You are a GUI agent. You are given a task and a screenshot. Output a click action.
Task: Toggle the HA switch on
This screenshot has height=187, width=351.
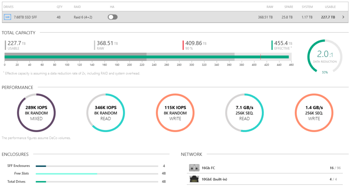pos(112,17)
